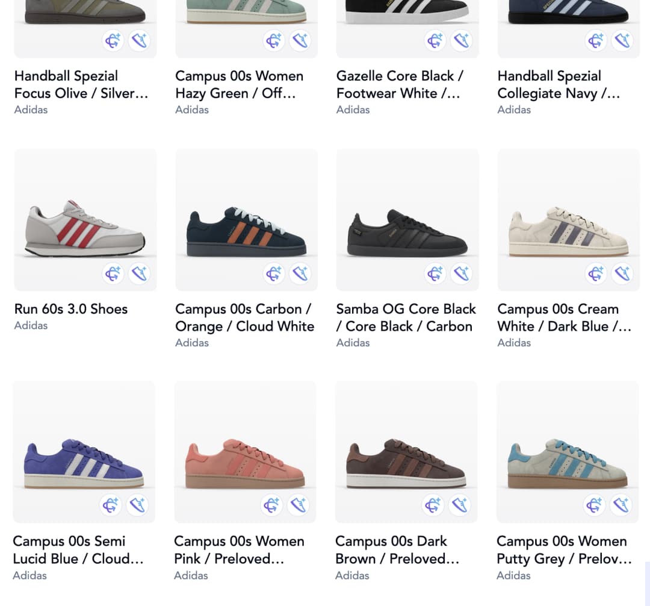Click sneaker sparkle icon on Campus 00s Hazy Green

click(x=300, y=40)
